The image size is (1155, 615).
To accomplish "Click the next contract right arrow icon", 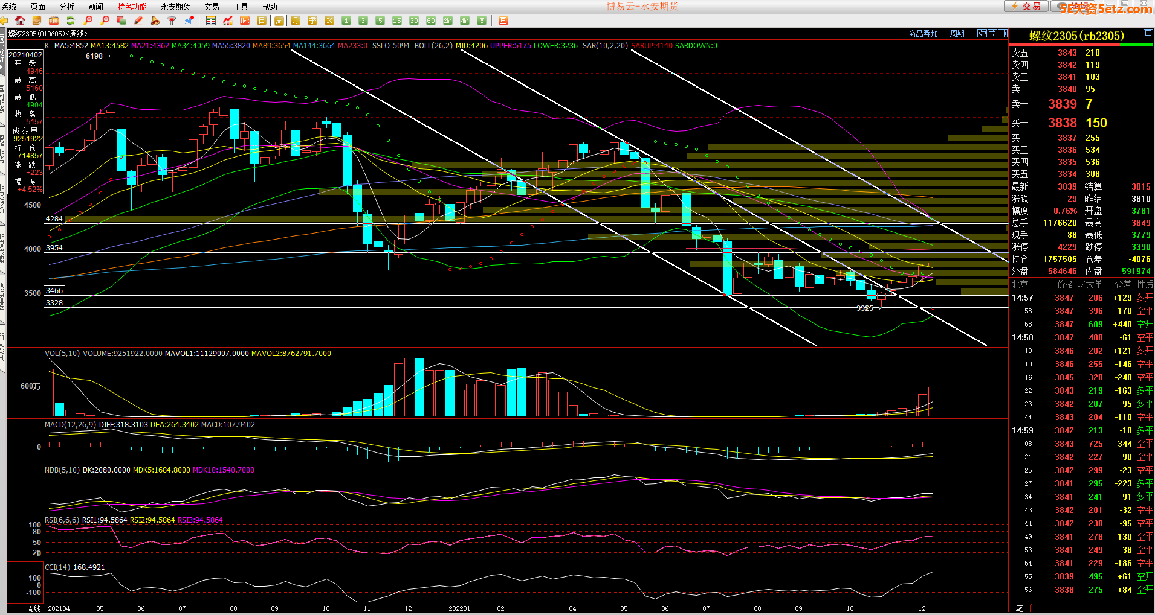I will click(992, 33).
